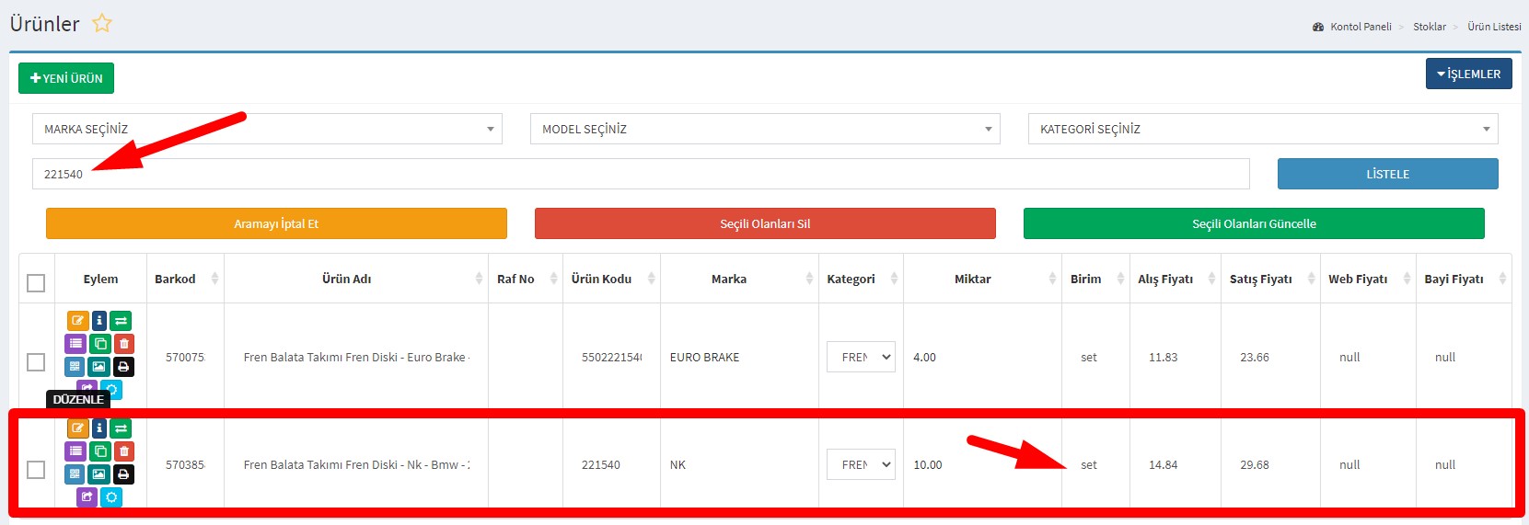Image resolution: width=1529 pixels, height=525 pixels.
Task: Click the orange edit icon for product 570385
Action: pos(77,428)
